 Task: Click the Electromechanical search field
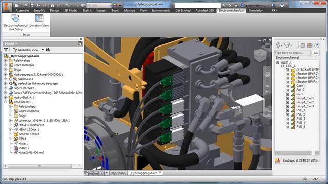point(292,53)
